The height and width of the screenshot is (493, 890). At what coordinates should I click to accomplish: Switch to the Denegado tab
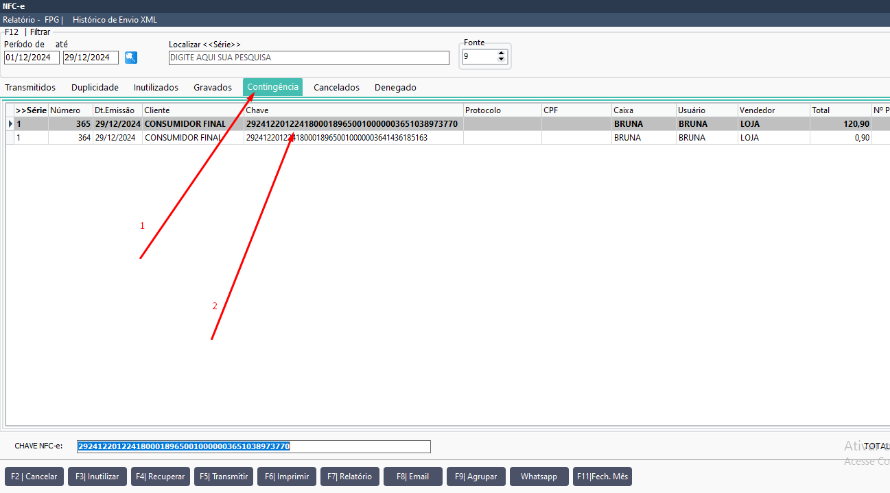pos(395,87)
